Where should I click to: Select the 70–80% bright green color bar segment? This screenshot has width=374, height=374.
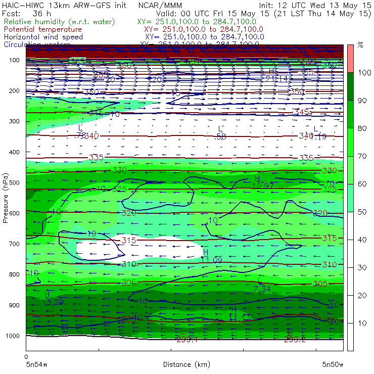click(x=350, y=142)
